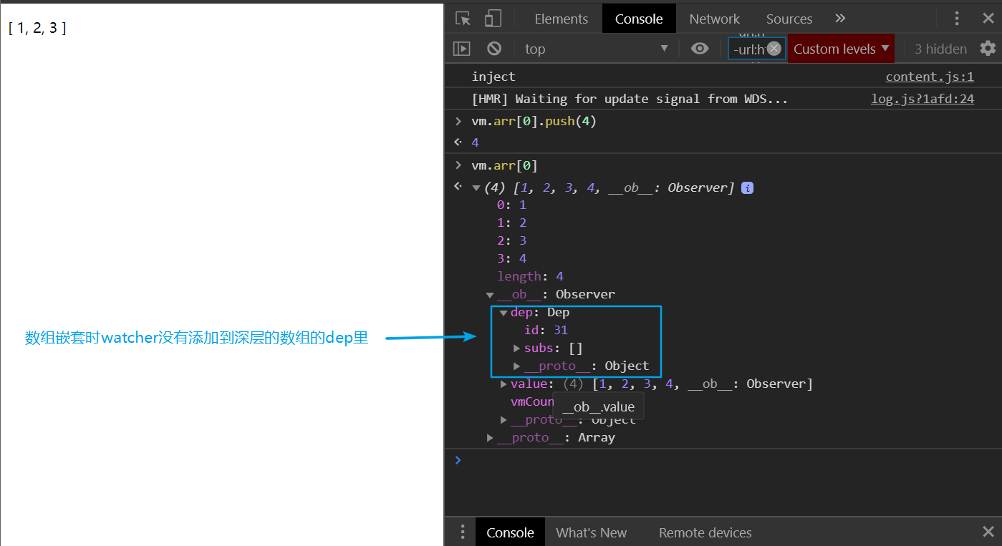Select the 3: 4 array entry

(x=511, y=259)
